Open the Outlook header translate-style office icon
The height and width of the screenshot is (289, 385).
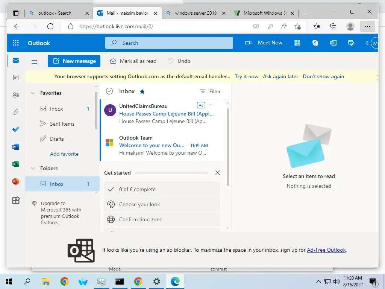[333, 43]
